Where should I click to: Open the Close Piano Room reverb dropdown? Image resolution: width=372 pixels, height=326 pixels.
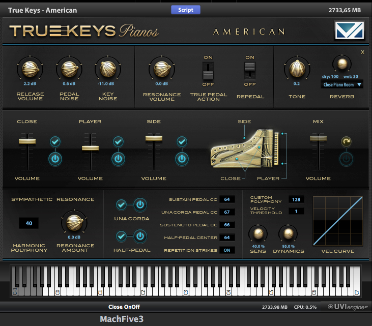[x=341, y=84]
